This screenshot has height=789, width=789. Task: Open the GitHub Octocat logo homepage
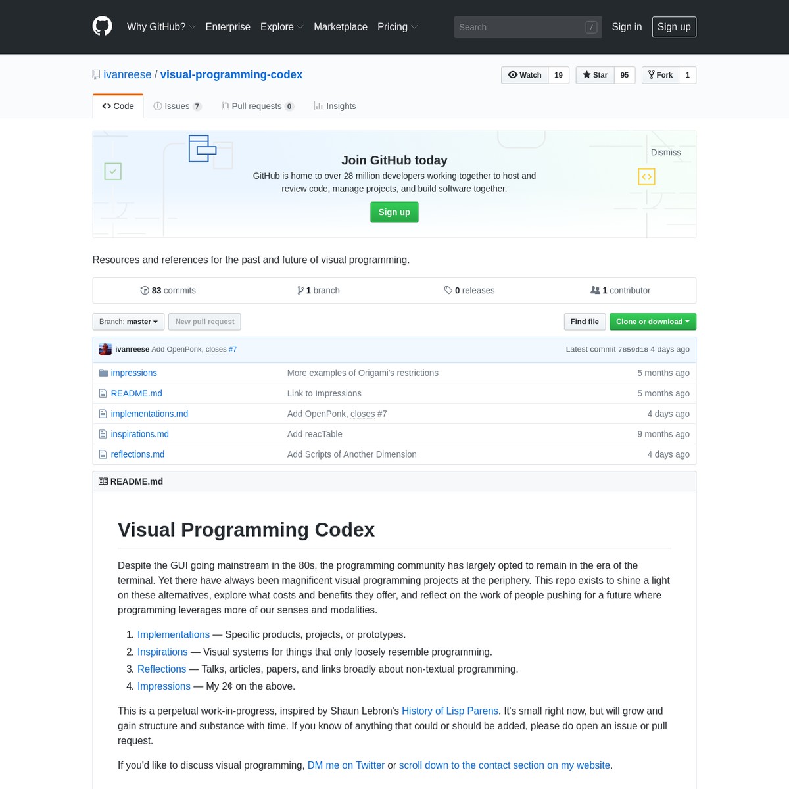(x=103, y=26)
